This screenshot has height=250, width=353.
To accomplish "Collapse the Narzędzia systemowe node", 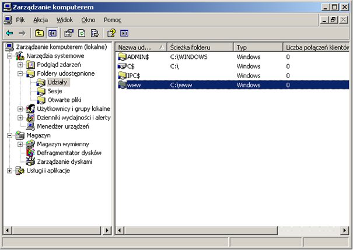I will pos(9,56).
